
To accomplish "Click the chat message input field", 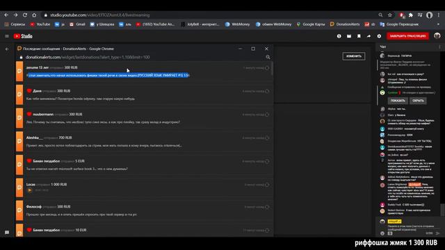I will point(410,228).
